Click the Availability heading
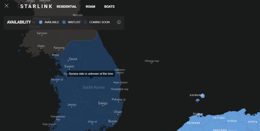Image resolution: width=260 pixels, height=131 pixels. coord(19,22)
